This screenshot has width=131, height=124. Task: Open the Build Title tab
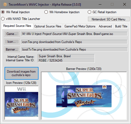click(x=121, y=26)
